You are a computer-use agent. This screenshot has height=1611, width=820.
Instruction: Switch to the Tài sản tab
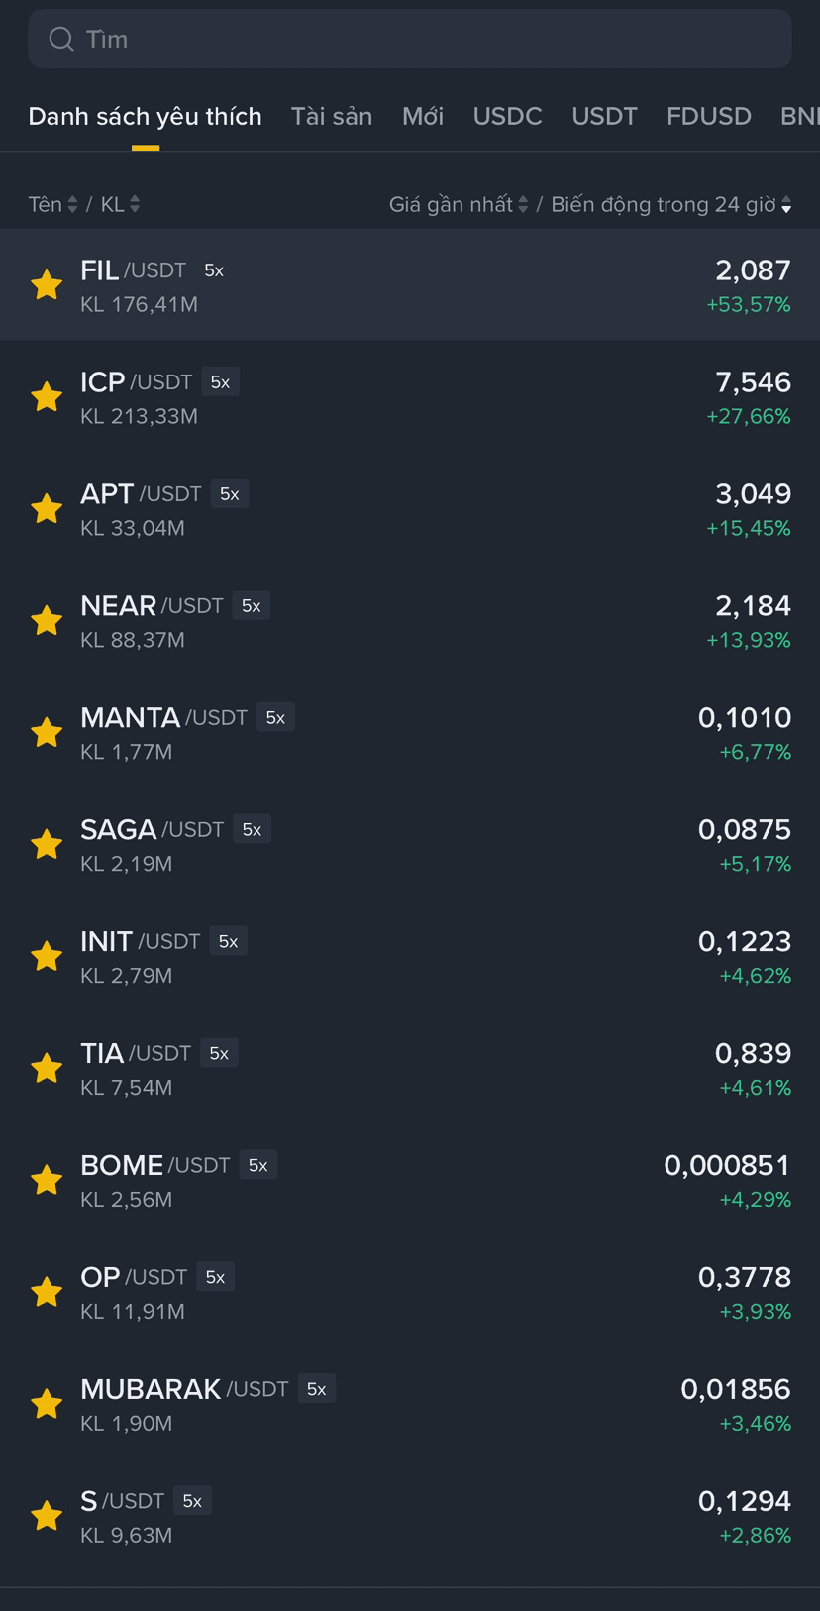(x=332, y=116)
